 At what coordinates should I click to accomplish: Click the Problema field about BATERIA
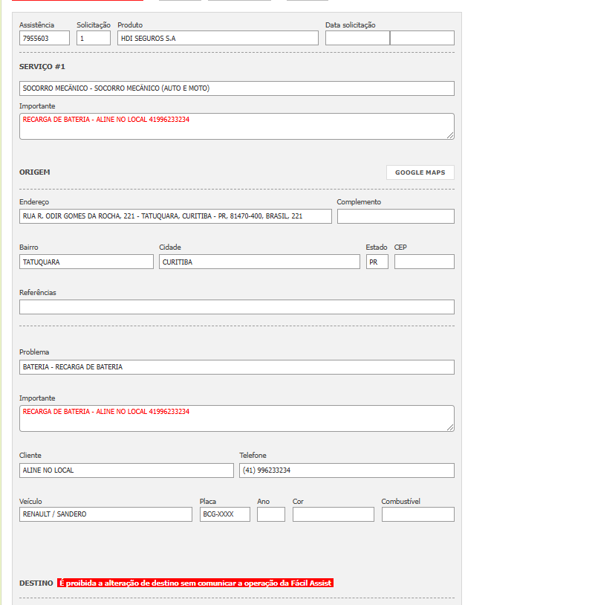coord(237,367)
